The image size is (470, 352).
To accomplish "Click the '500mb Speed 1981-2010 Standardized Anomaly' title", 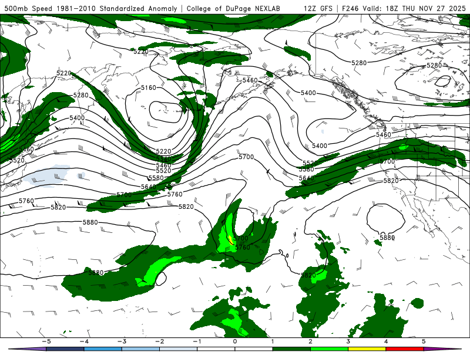I will 91,8.
